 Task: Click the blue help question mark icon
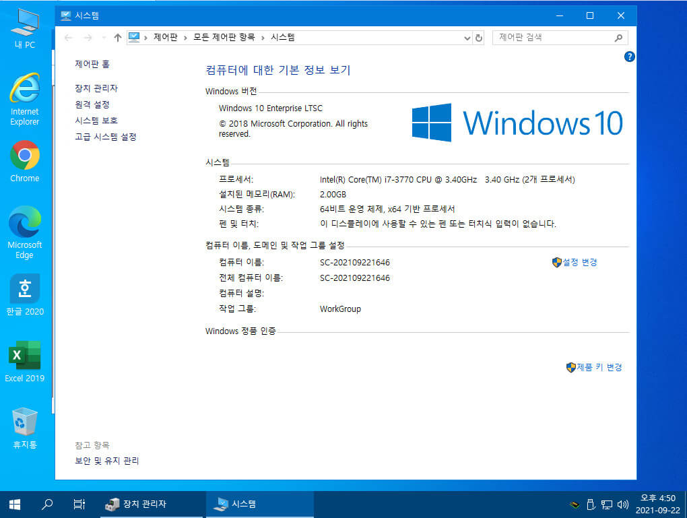(x=629, y=57)
